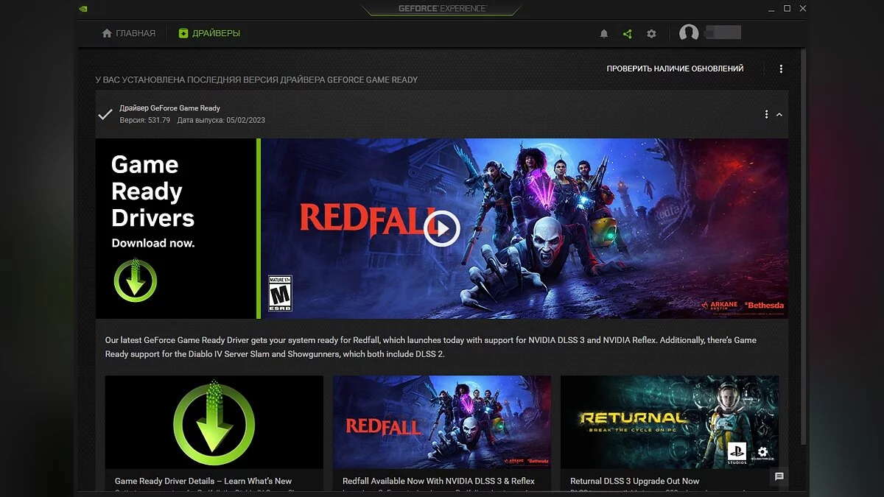This screenshot has height=497, width=884.
Task: Close the GeForce Experience window
Action: [803, 9]
